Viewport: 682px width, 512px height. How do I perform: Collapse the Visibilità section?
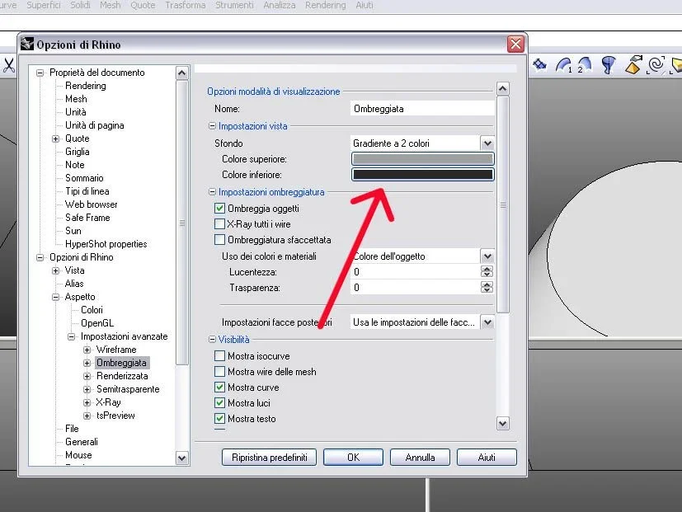212,340
